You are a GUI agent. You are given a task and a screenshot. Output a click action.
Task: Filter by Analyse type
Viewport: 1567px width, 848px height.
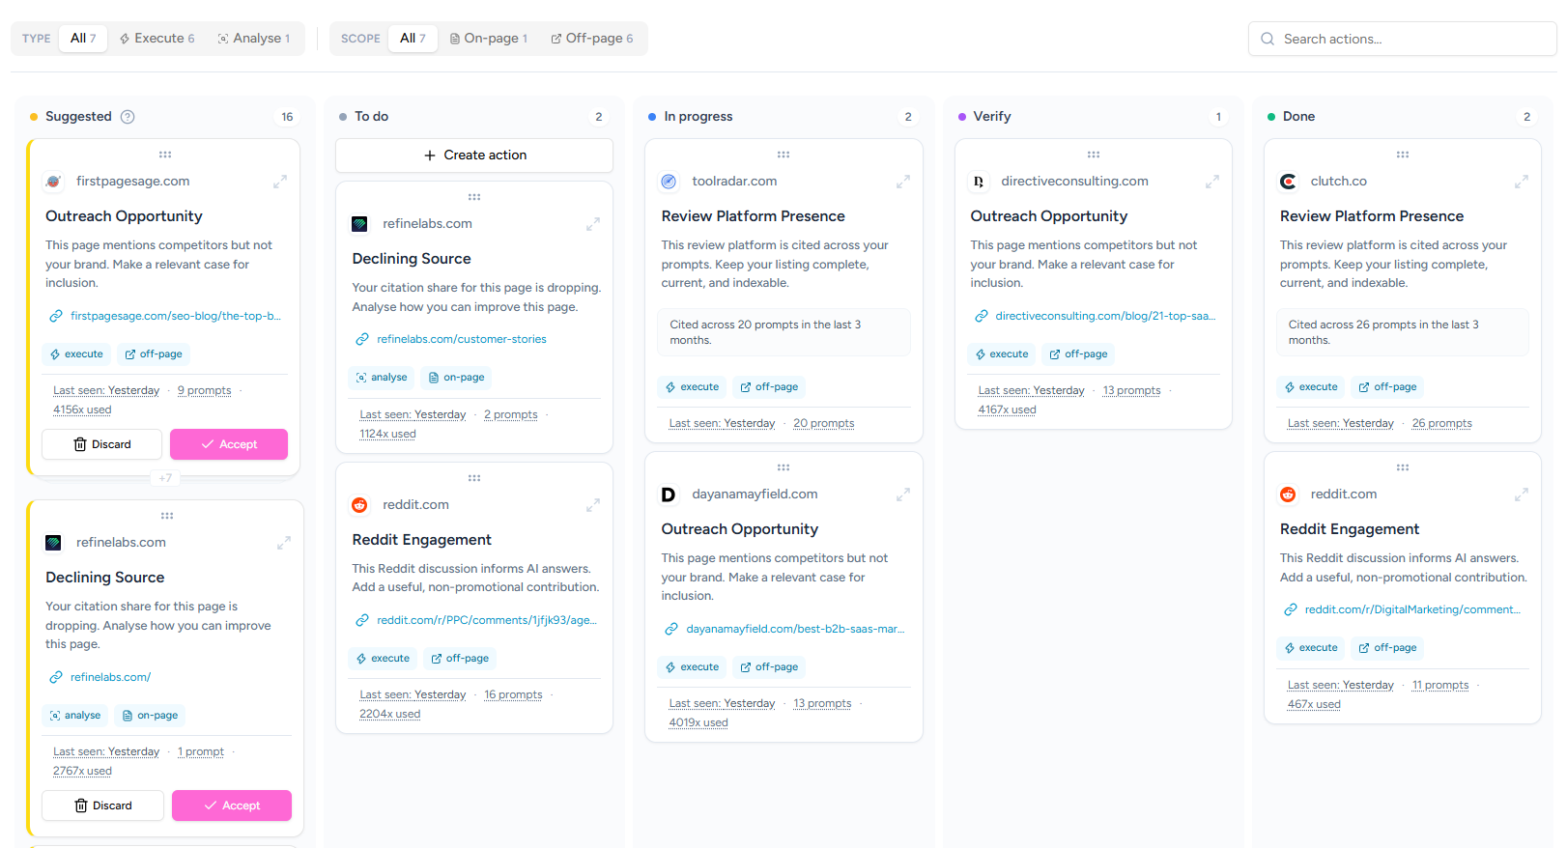click(x=254, y=39)
